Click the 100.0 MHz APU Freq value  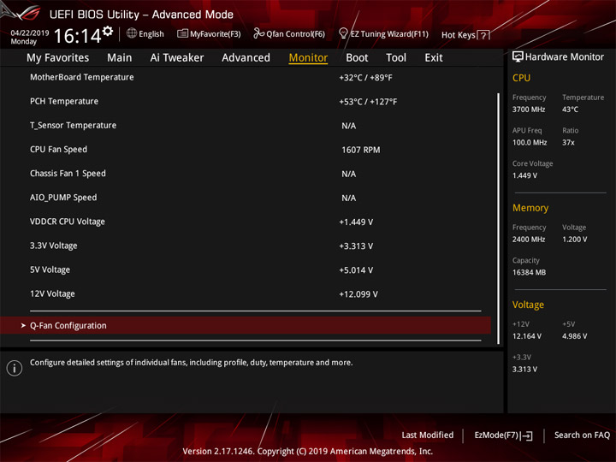(x=530, y=142)
